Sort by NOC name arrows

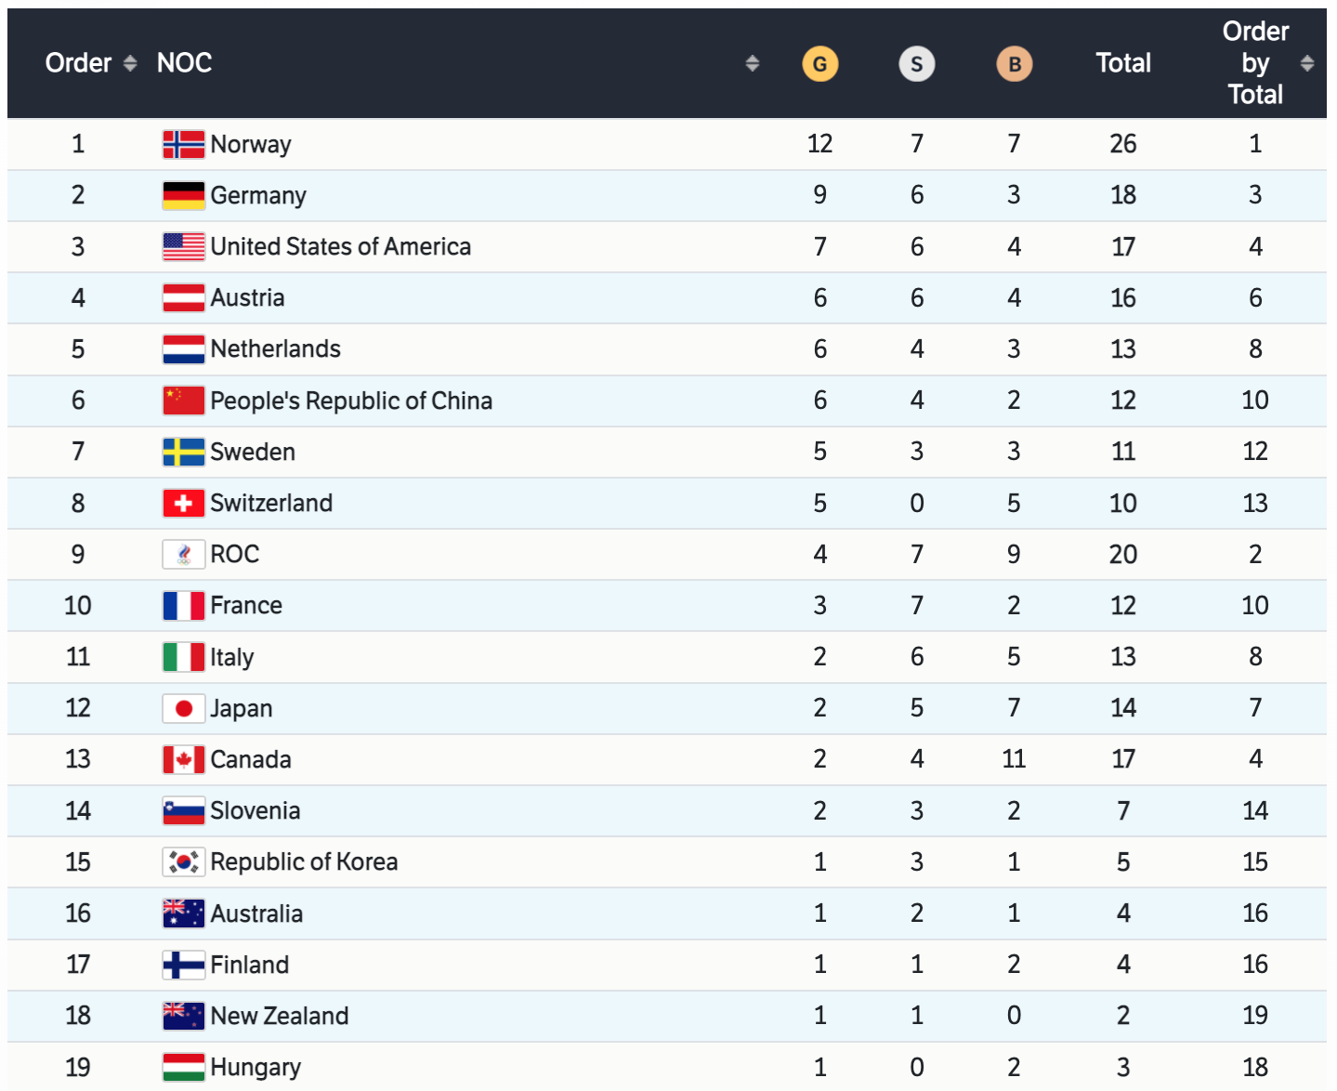(x=752, y=63)
